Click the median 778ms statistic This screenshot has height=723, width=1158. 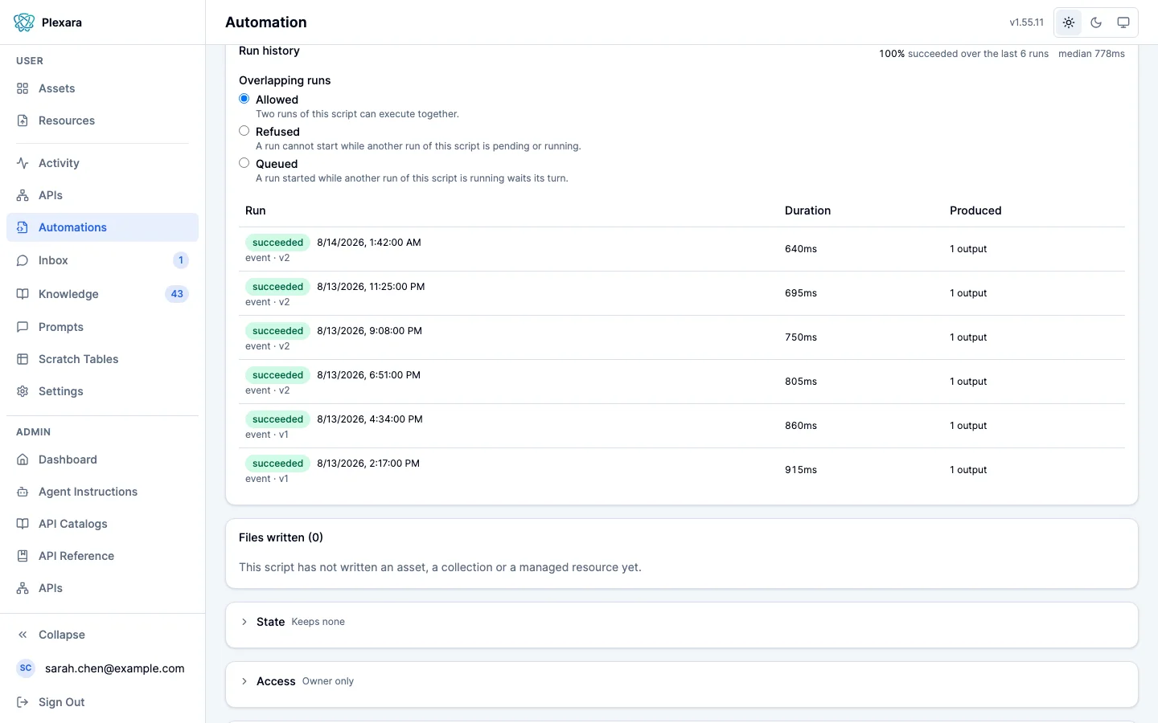(x=1091, y=54)
